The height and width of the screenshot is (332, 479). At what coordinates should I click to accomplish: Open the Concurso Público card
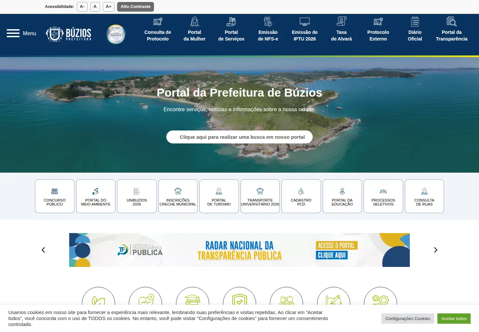pyautogui.click(x=55, y=196)
